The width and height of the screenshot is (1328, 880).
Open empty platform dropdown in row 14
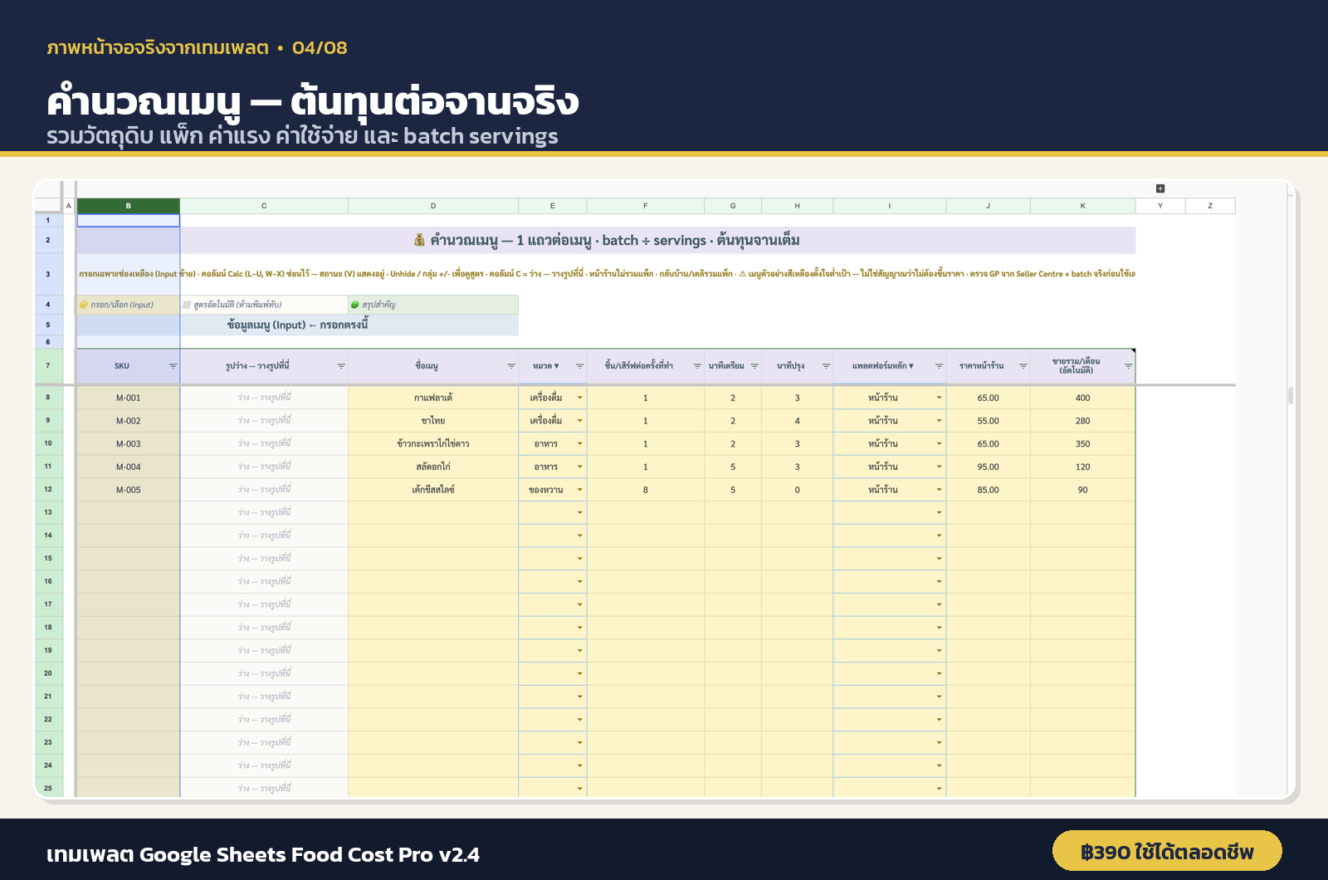[x=939, y=535]
